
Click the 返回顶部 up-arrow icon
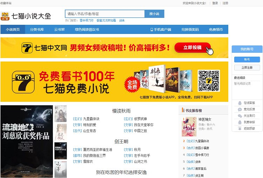tap(240, 128)
